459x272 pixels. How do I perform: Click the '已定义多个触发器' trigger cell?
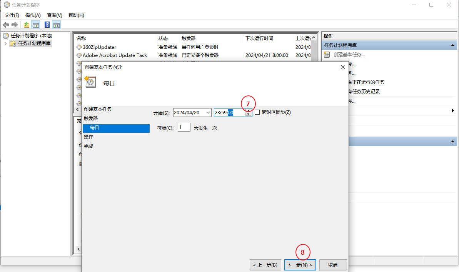click(200, 55)
